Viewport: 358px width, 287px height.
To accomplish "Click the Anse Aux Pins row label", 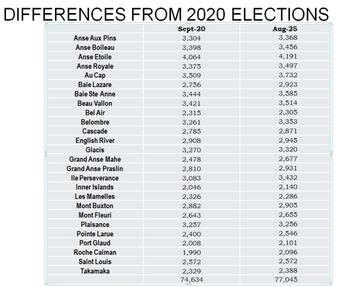I will [95, 38].
